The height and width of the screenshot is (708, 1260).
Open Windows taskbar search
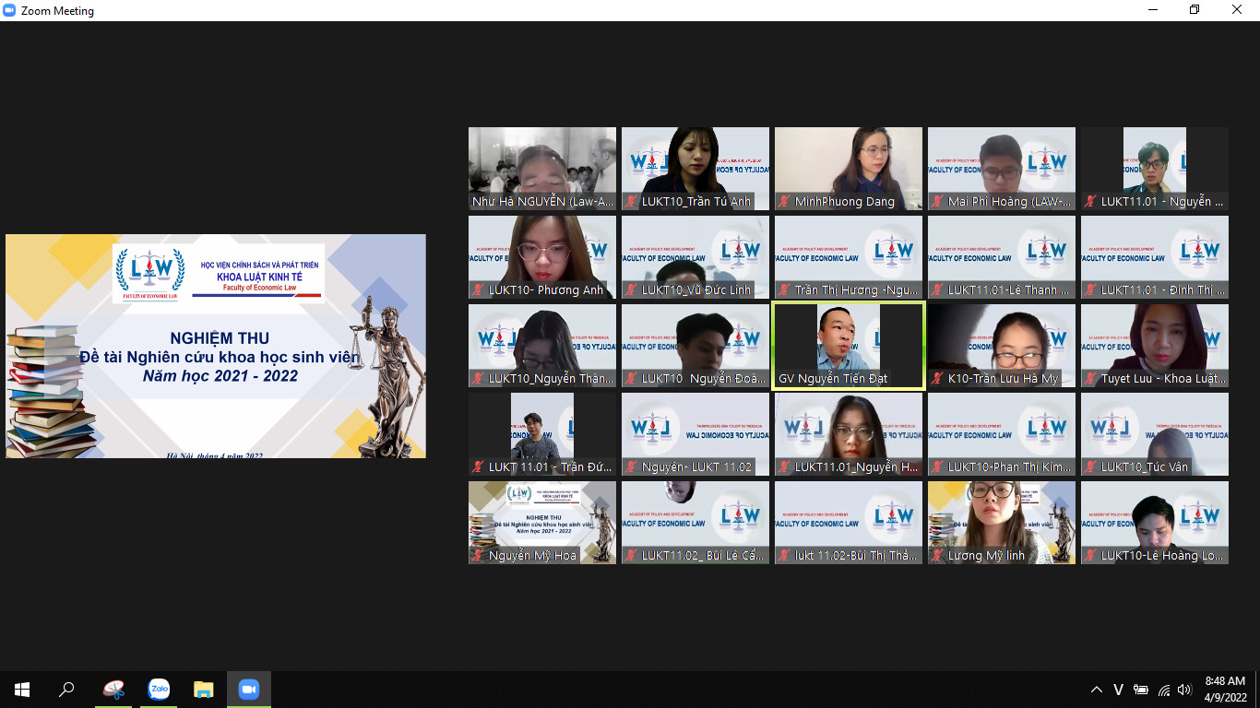coord(66,690)
